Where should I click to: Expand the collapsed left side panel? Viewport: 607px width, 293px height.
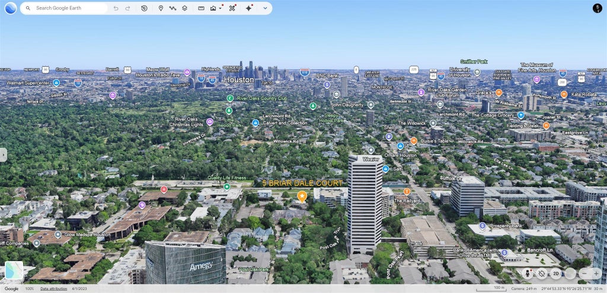pos(3,154)
